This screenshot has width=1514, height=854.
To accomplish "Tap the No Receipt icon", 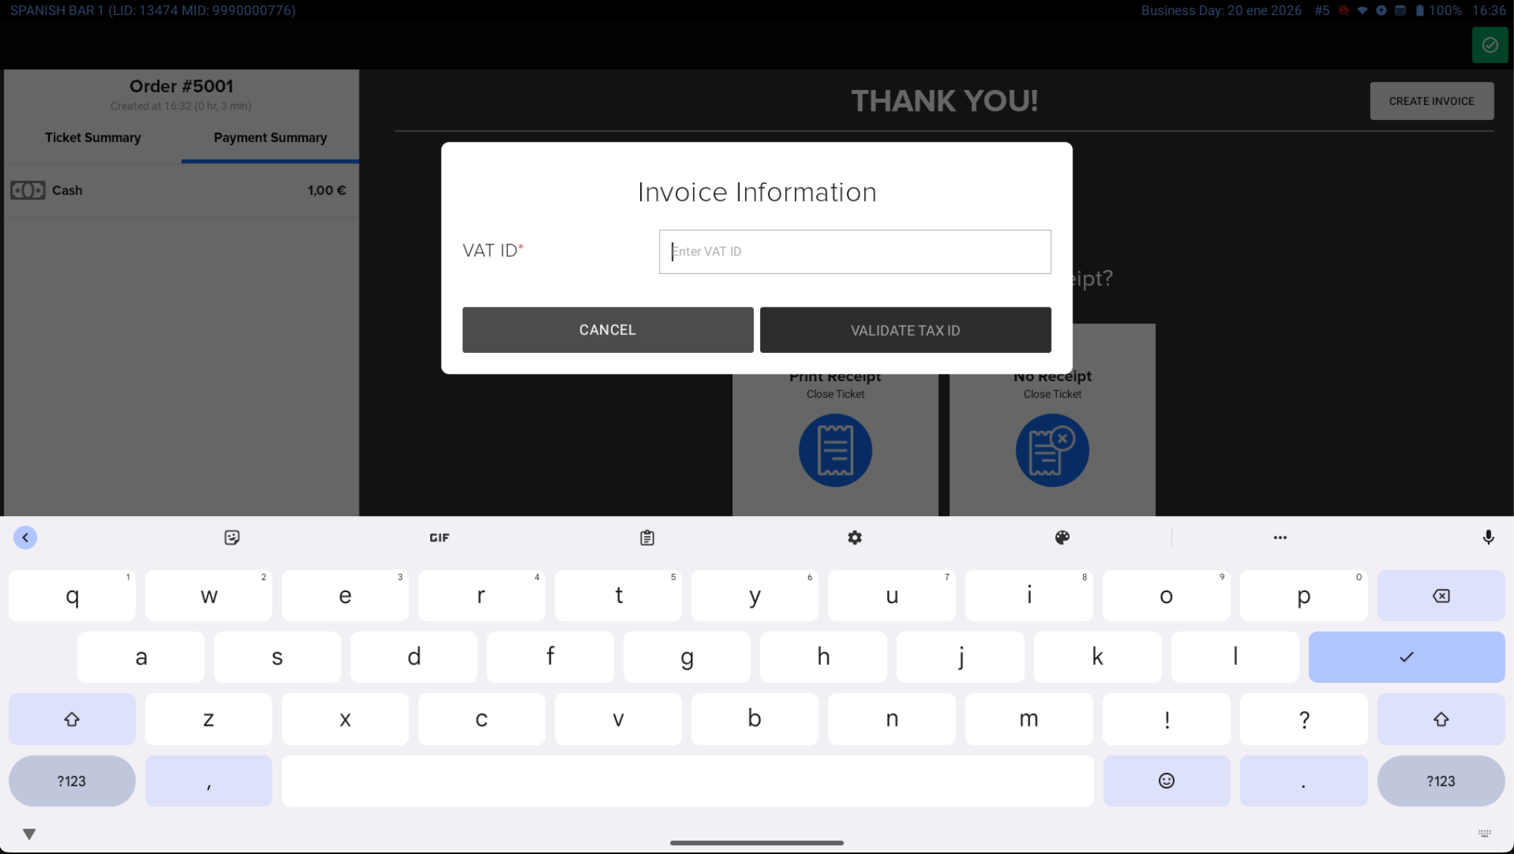I will [x=1052, y=450].
